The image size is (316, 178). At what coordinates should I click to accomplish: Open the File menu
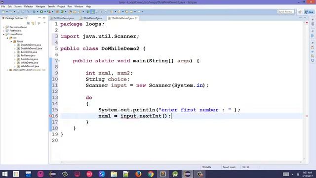(3, 6)
